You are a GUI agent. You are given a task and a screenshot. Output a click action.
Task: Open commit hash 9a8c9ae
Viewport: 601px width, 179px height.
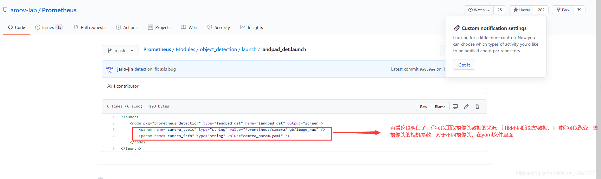(427, 69)
